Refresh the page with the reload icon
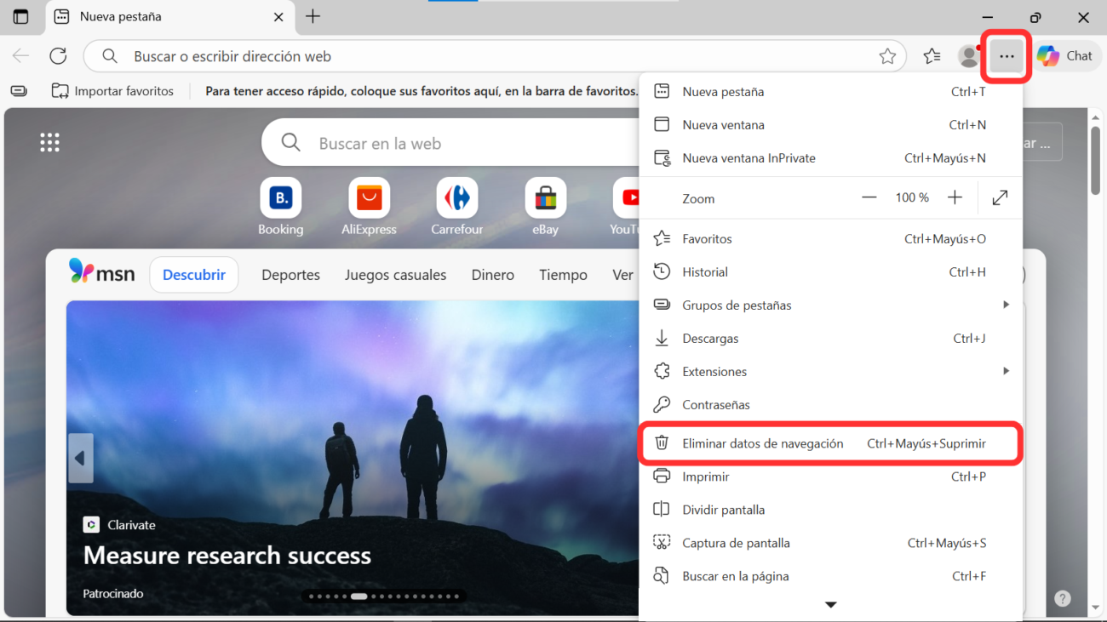Image resolution: width=1107 pixels, height=622 pixels. pos(58,56)
